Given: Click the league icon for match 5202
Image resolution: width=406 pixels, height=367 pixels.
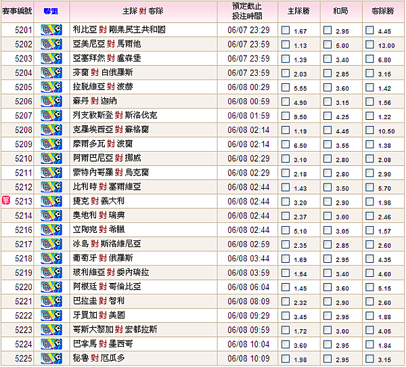Looking at the screenshot, I should 51,44.
